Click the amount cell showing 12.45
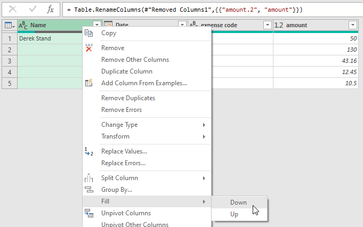 [x=316, y=72]
